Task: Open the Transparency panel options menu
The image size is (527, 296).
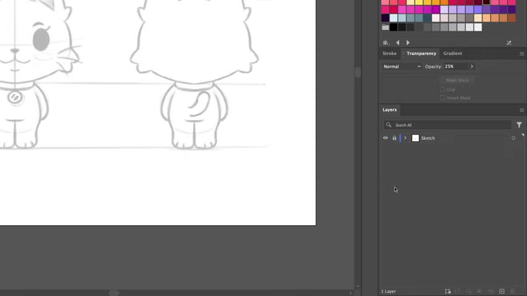Action: [x=521, y=54]
